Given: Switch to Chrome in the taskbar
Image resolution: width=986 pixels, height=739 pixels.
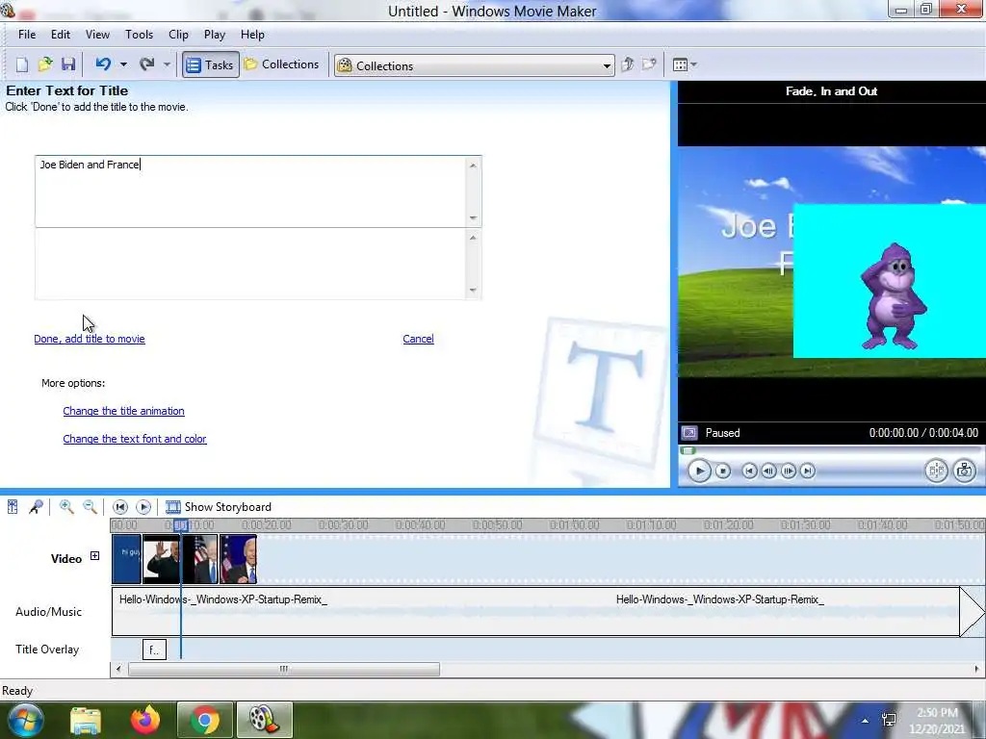Looking at the screenshot, I should point(204,720).
